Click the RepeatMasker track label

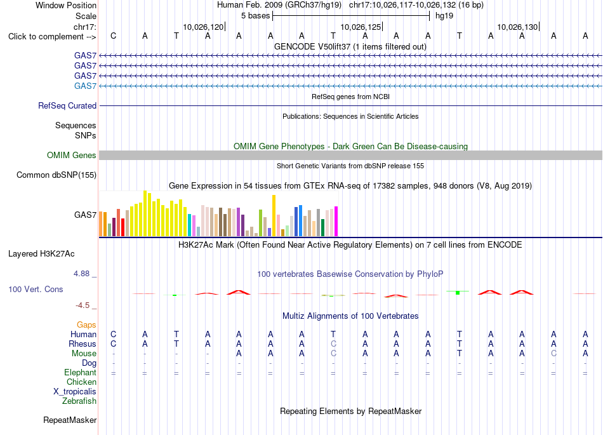(x=70, y=420)
